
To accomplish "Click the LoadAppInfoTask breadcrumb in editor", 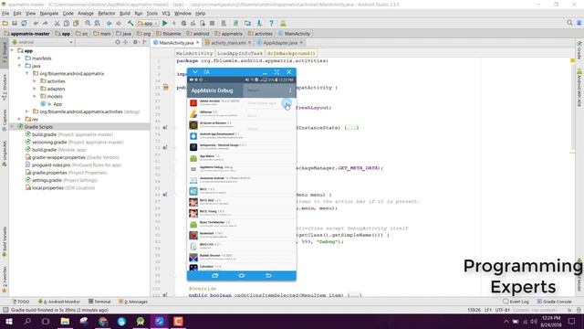I will (239, 53).
